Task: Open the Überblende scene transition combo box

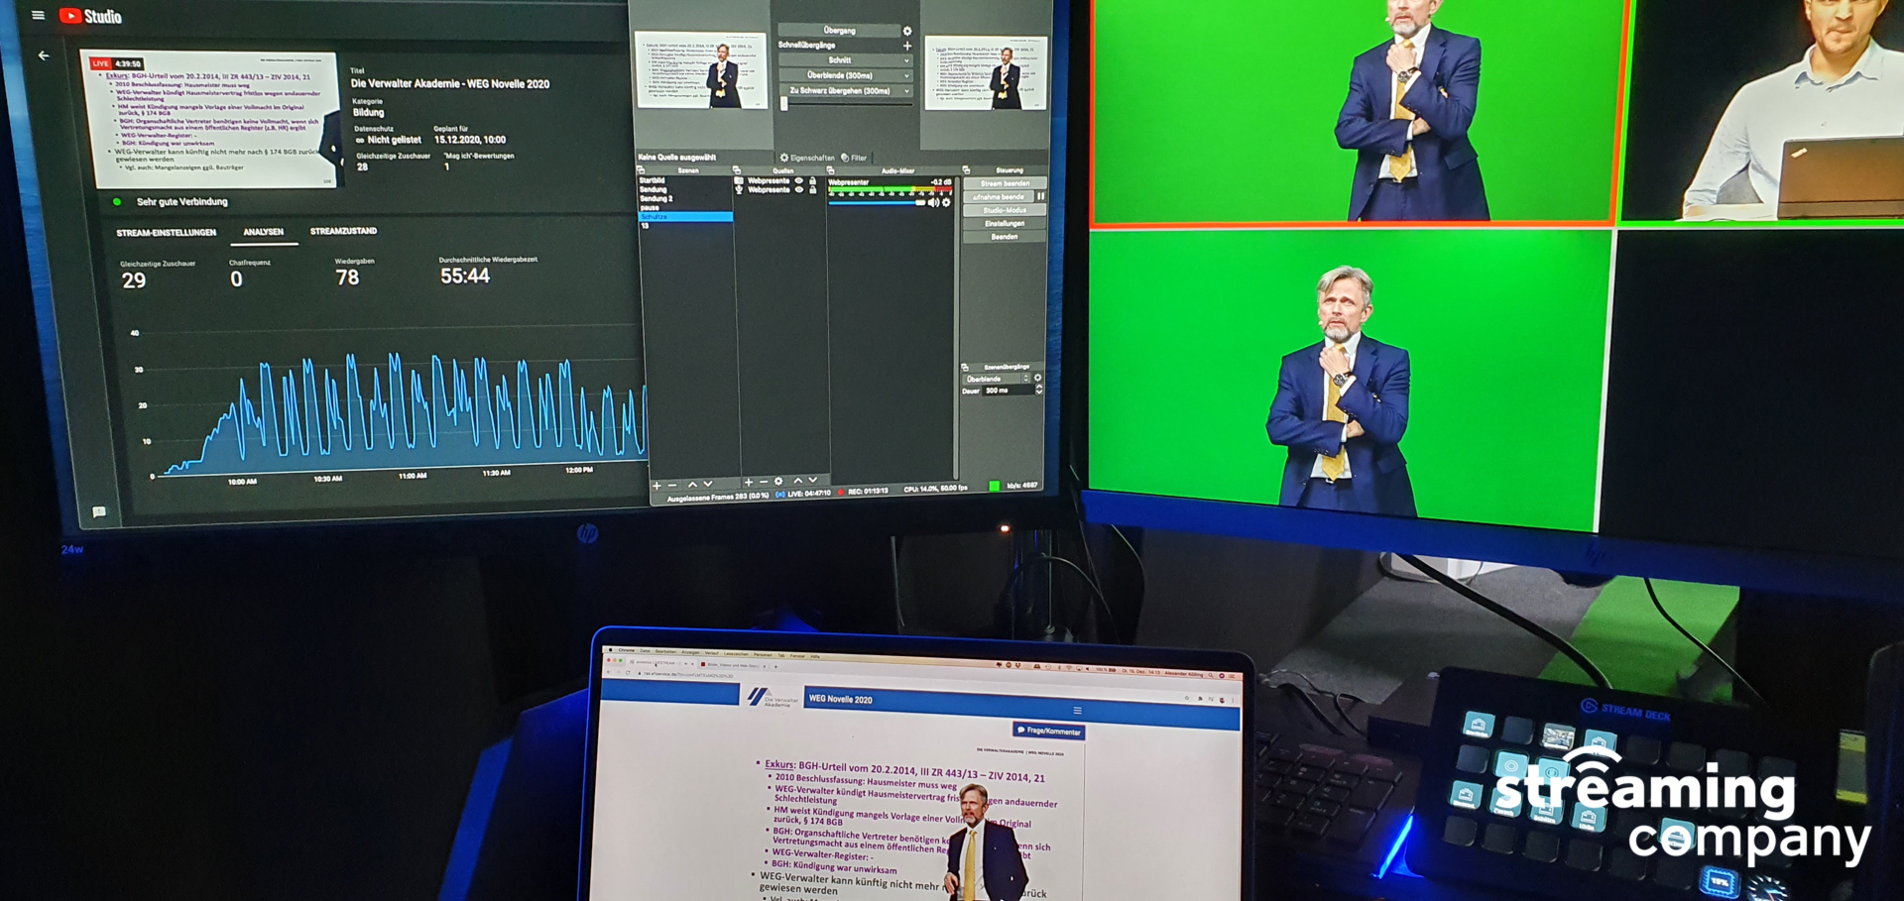Action: [998, 379]
